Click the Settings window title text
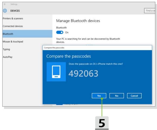 (x=14, y=4)
